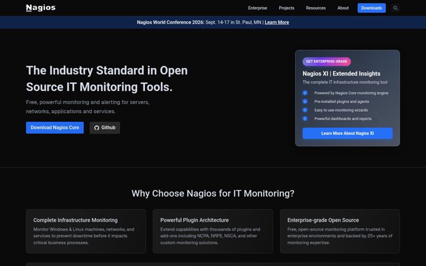Open the About menu
The image size is (426, 266).
coord(343,8)
